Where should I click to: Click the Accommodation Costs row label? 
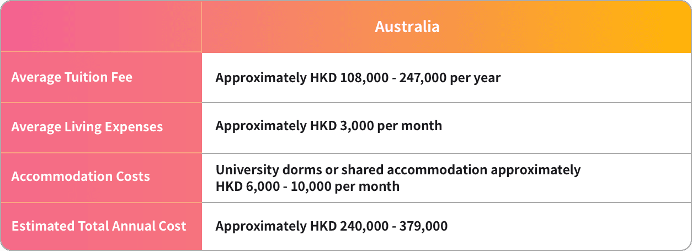[x=81, y=177]
